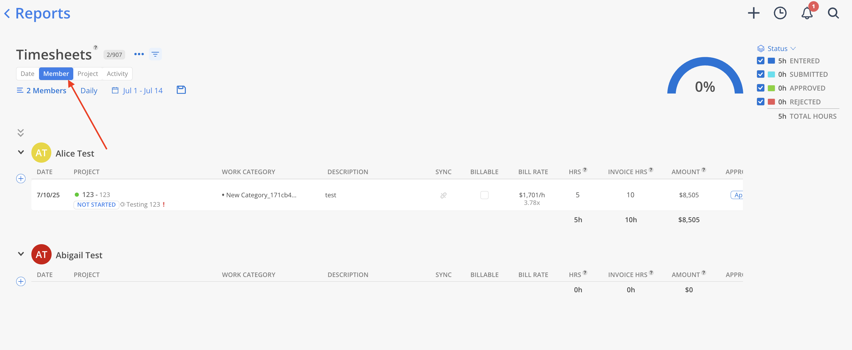The height and width of the screenshot is (350, 852).
Task: Open notifications bell icon
Action: 807,13
